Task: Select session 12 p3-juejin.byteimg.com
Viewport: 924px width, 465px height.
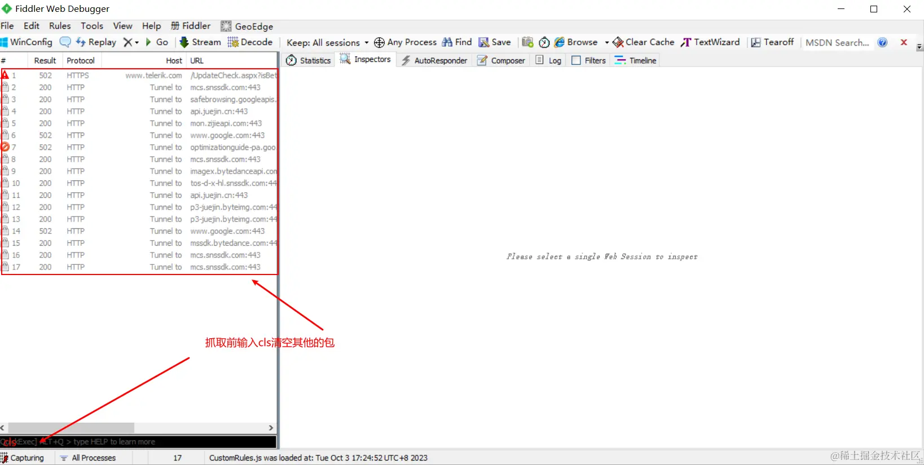Action: click(x=139, y=207)
